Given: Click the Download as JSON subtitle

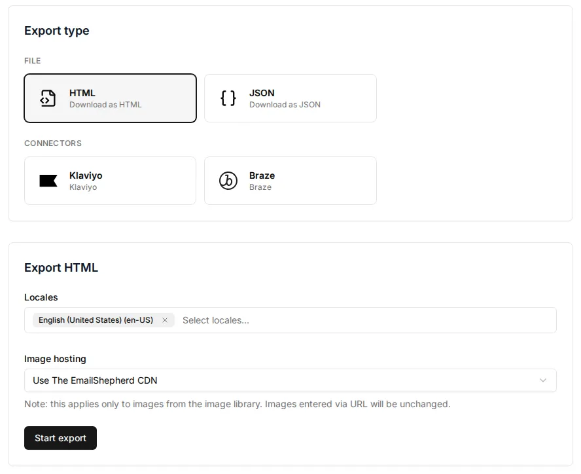Looking at the screenshot, I should click(x=285, y=105).
